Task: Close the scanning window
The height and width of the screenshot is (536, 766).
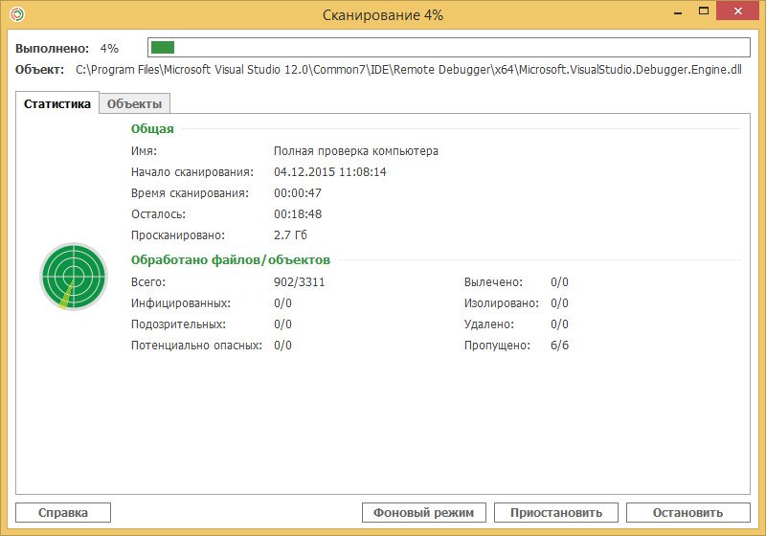Action: pos(737,11)
